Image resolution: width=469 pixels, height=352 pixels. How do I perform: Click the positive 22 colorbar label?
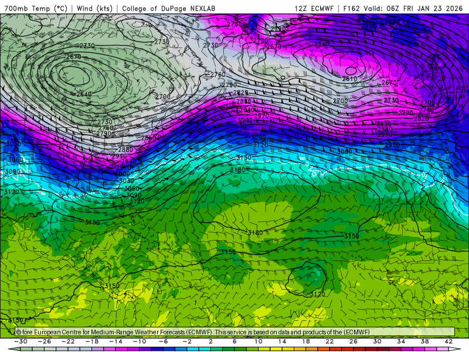tap(329, 341)
